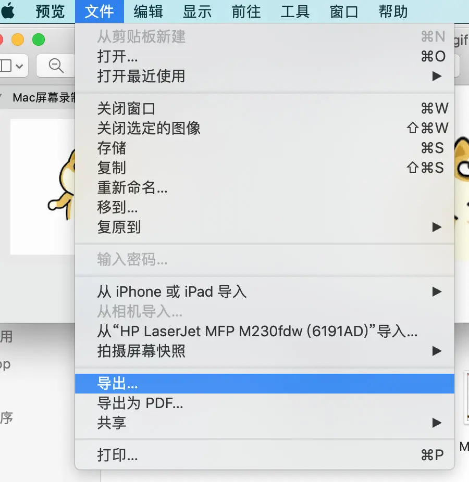
Task: Open the 编辑 menu
Action: click(x=149, y=11)
